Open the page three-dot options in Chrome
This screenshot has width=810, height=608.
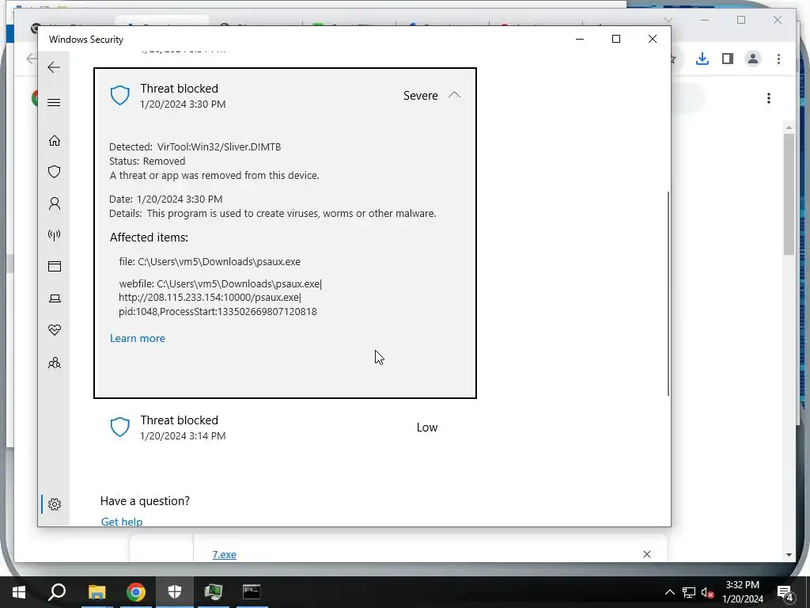[x=769, y=98]
